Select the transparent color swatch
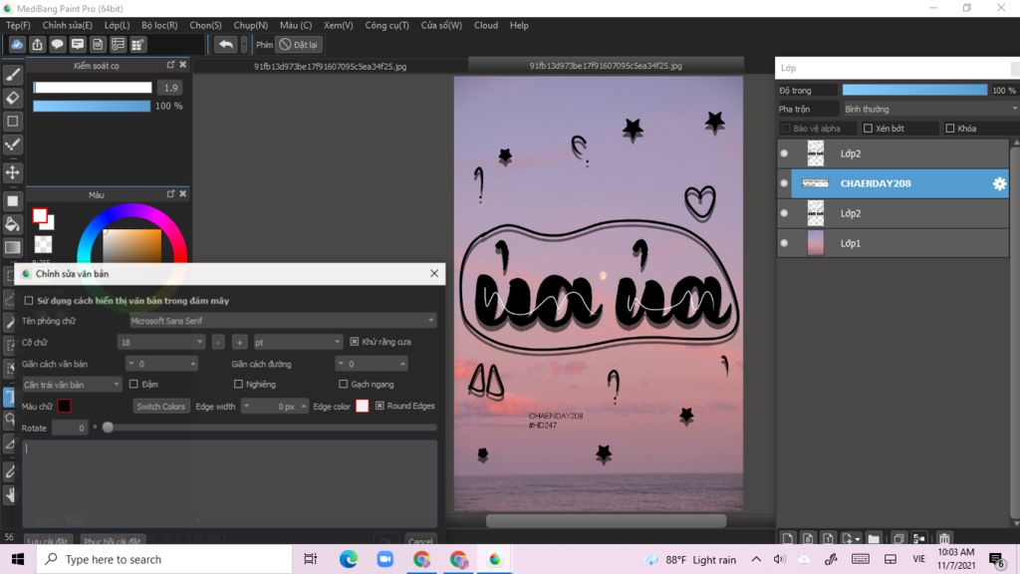The width and height of the screenshot is (1020, 574). [43, 244]
